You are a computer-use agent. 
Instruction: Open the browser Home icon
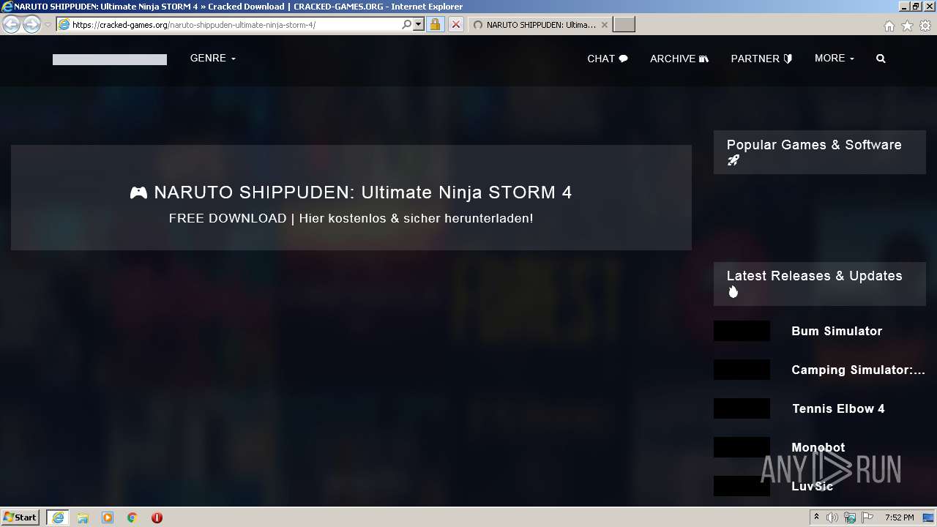click(x=889, y=26)
